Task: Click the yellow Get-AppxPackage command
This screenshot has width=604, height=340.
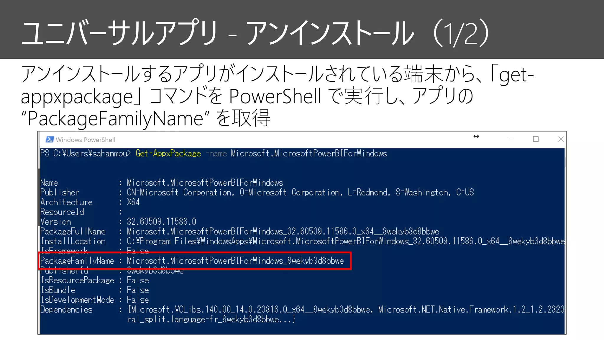Action: click(x=168, y=153)
